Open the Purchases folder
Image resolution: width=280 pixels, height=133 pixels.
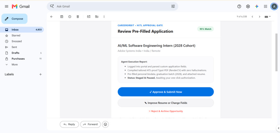pos(22,59)
